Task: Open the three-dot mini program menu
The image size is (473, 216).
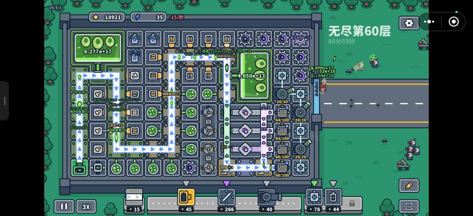Action: tap(429, 22)
